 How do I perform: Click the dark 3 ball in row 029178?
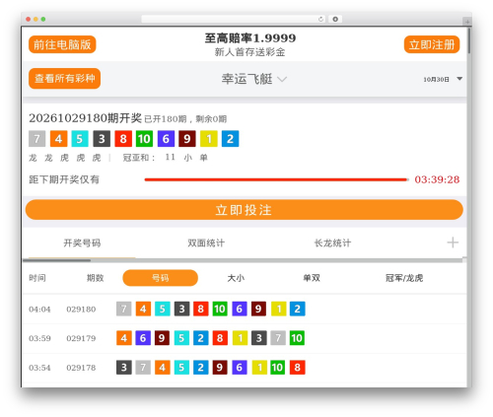(124, 368)
